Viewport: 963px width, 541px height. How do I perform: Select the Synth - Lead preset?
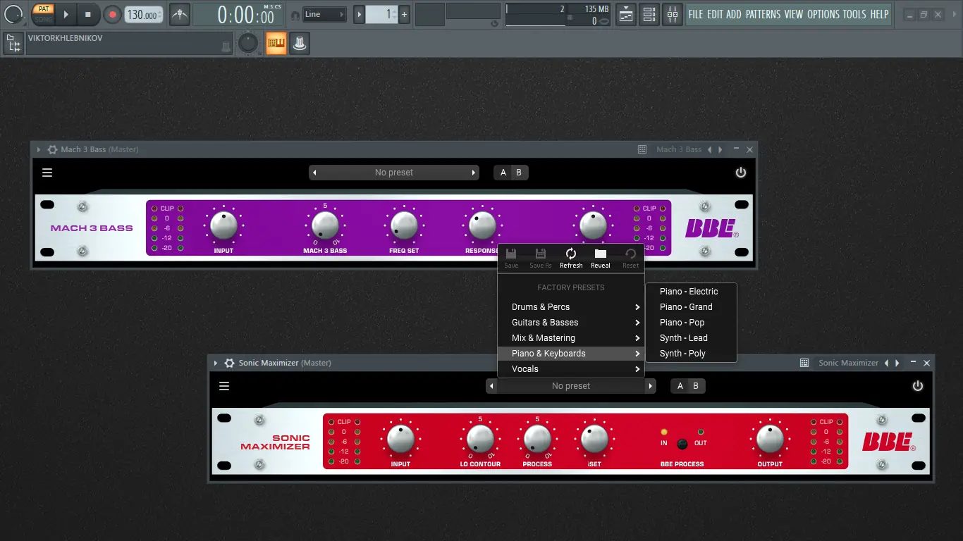[x=691, y=338]
